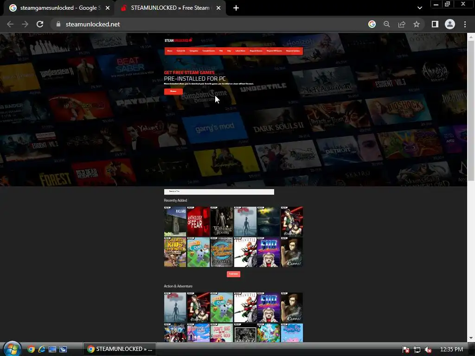Click the red Load more button under Recently Added
This screenshot has width=475, height=356.
[x=233, y=274]
